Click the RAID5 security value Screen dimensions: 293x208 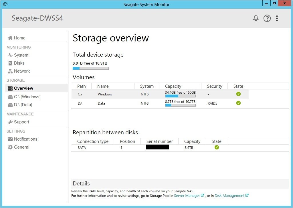[213, 103]
